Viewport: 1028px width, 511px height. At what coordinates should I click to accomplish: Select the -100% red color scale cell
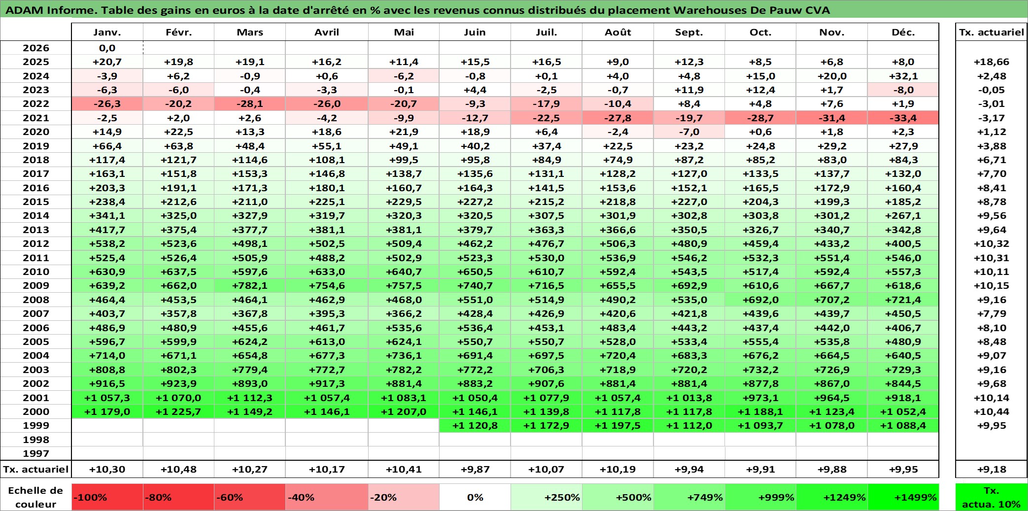(x=107, y=497)
